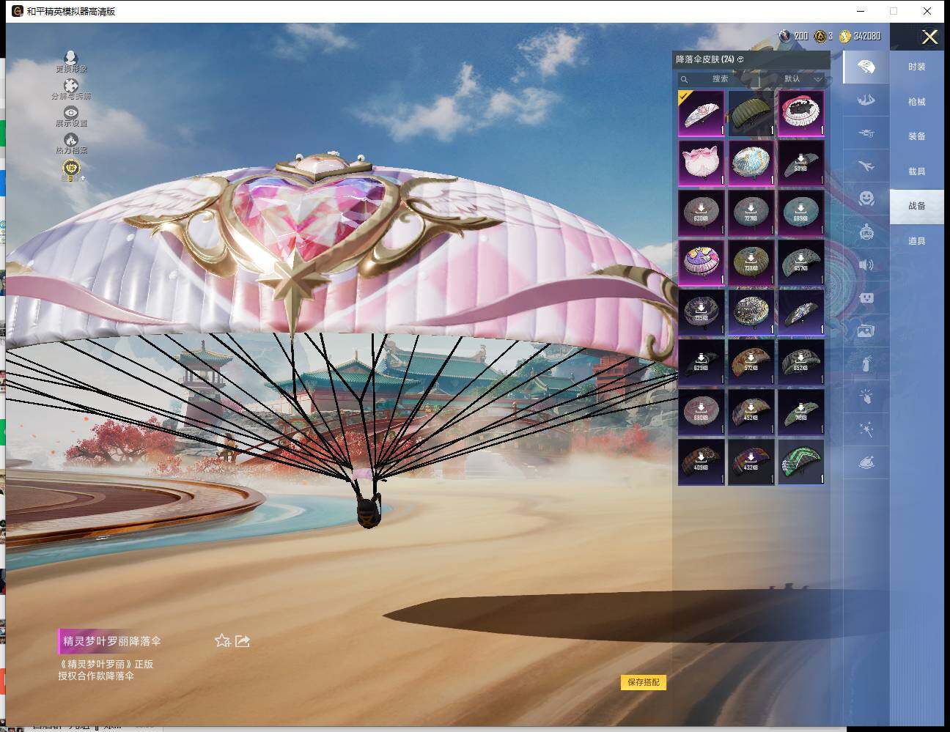The width and height of the screenshot is (950, 732).
Task: Click the 更换形象 change-avatar icon
Action: pyautogui.click(x=70, y=59)
